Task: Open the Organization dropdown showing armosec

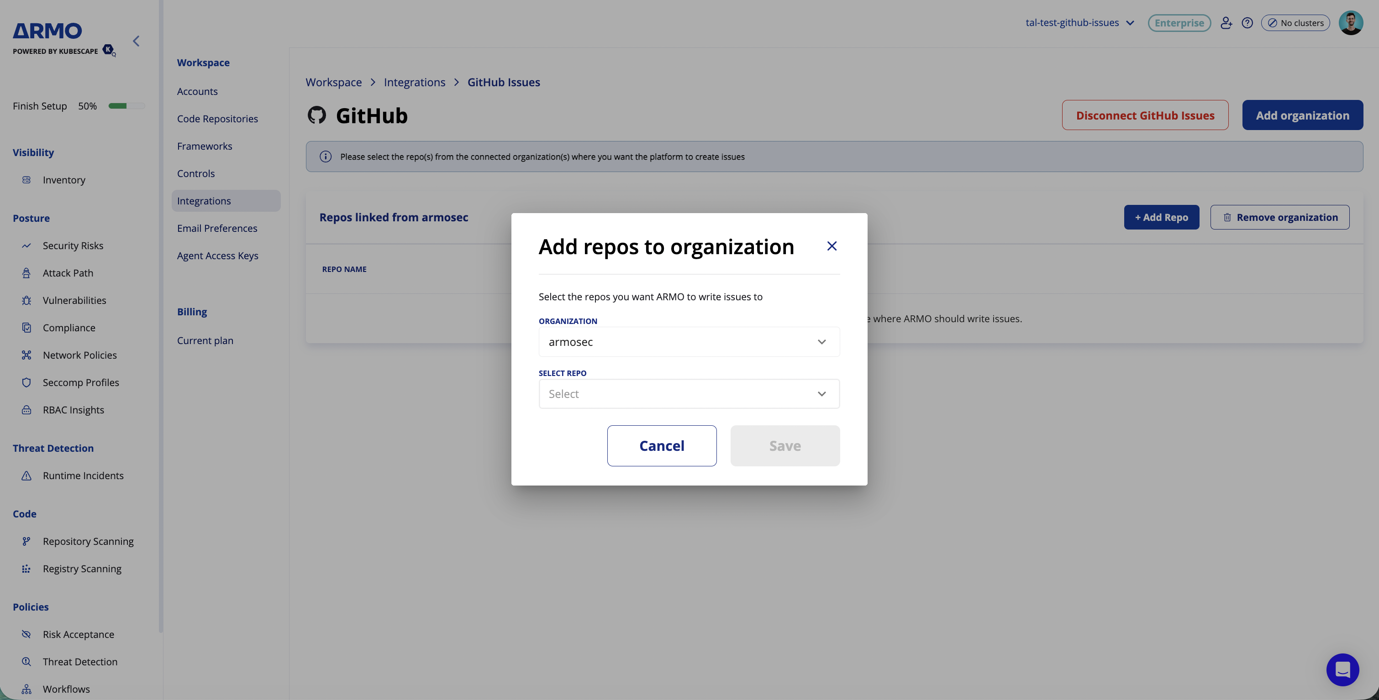Action: point(689,341)
